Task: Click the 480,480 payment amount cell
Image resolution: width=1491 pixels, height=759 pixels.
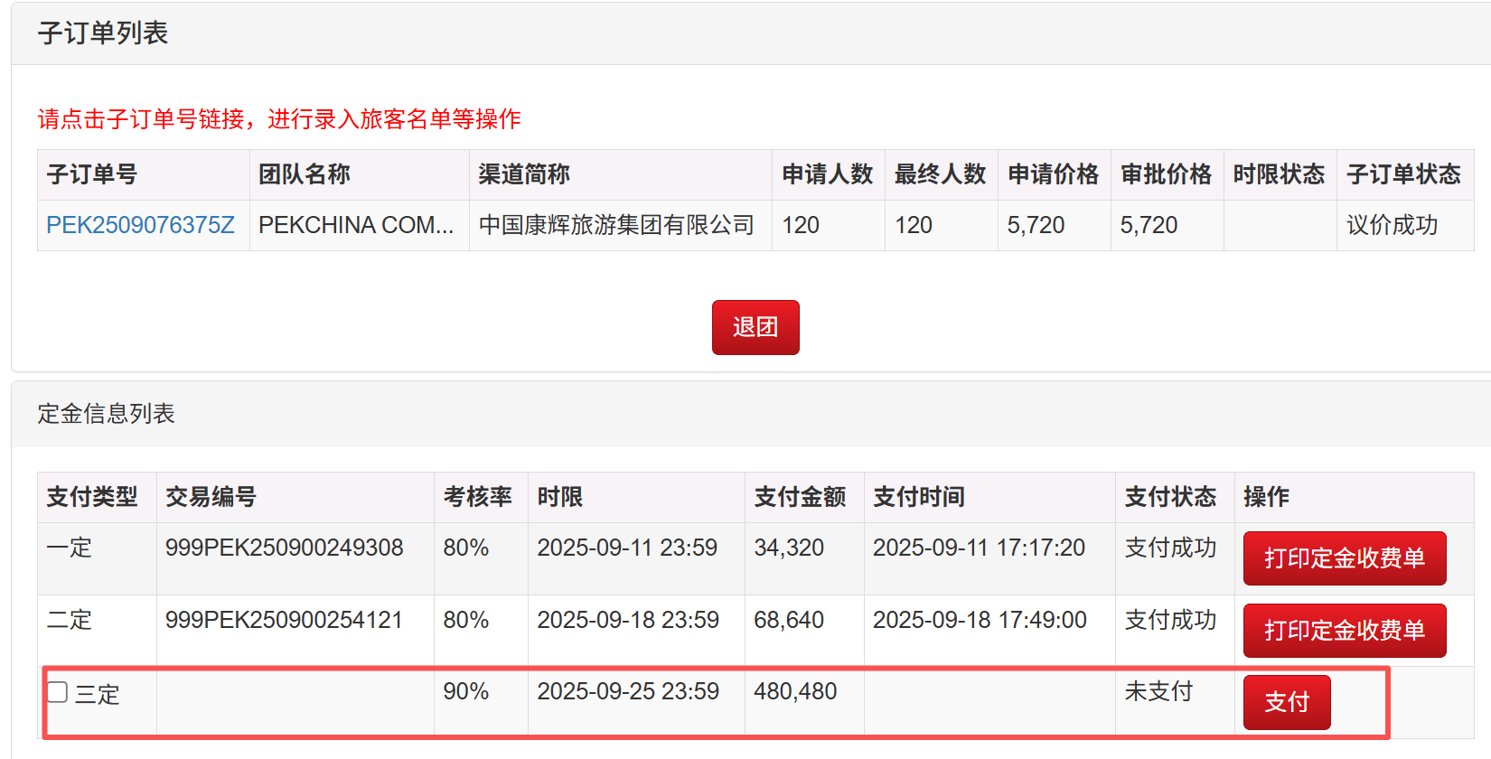Action: click(x=795, y=691)
